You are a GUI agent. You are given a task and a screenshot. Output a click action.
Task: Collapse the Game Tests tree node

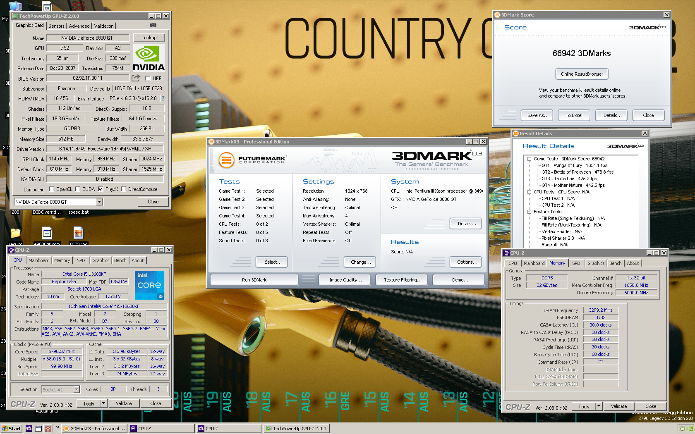(x=529, y=159)
